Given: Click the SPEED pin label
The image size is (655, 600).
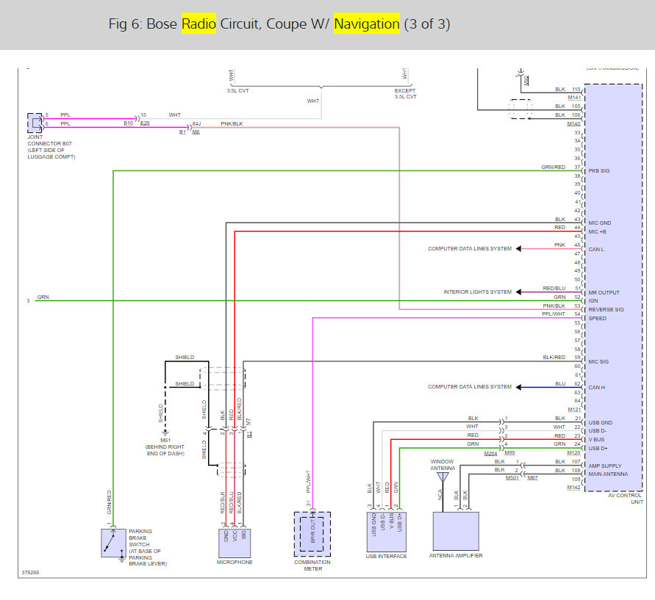Looking at the screenshot, I should [x=598, y=318].
